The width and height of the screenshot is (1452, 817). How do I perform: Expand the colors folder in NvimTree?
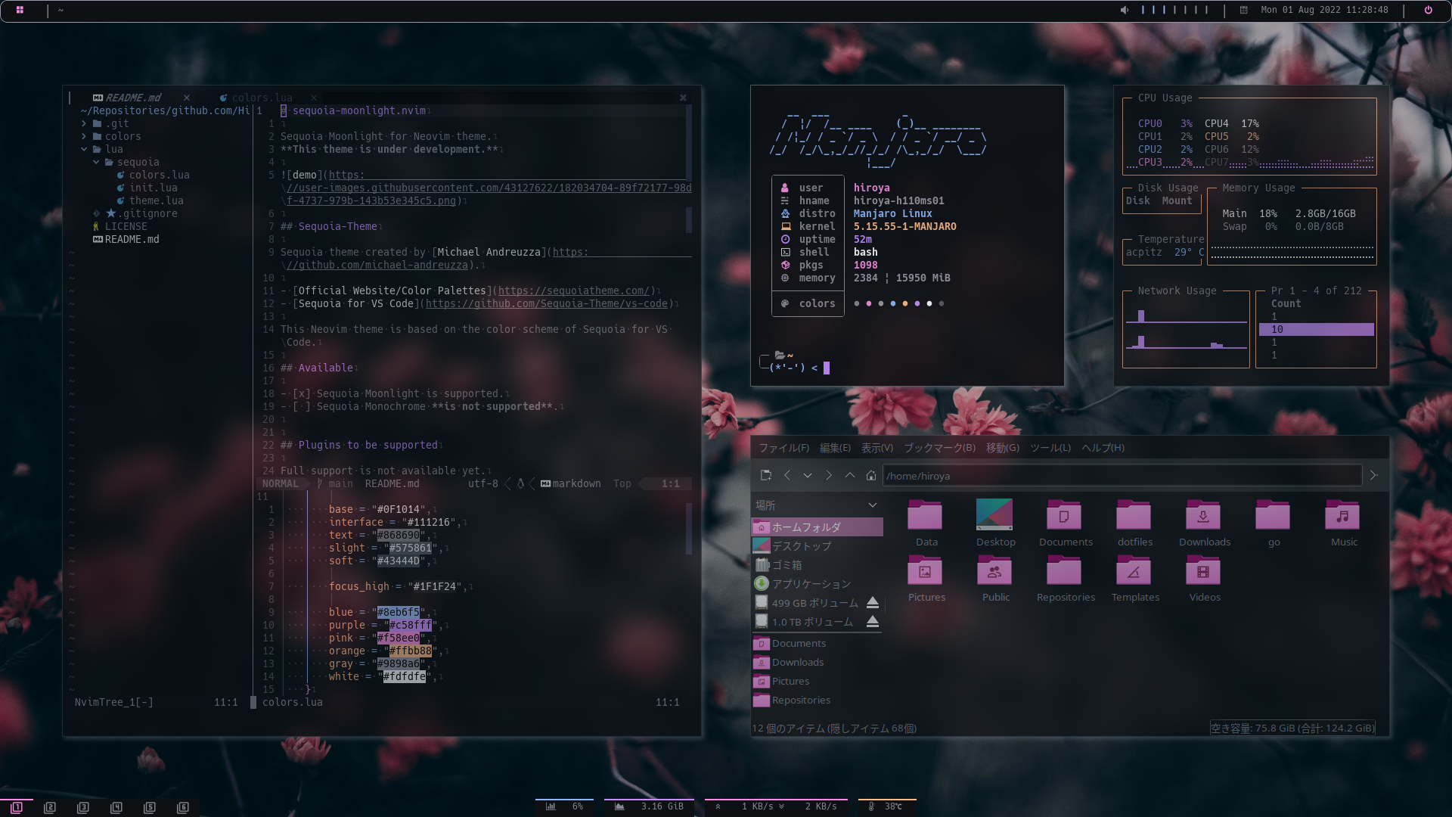[x=84, y=136]
